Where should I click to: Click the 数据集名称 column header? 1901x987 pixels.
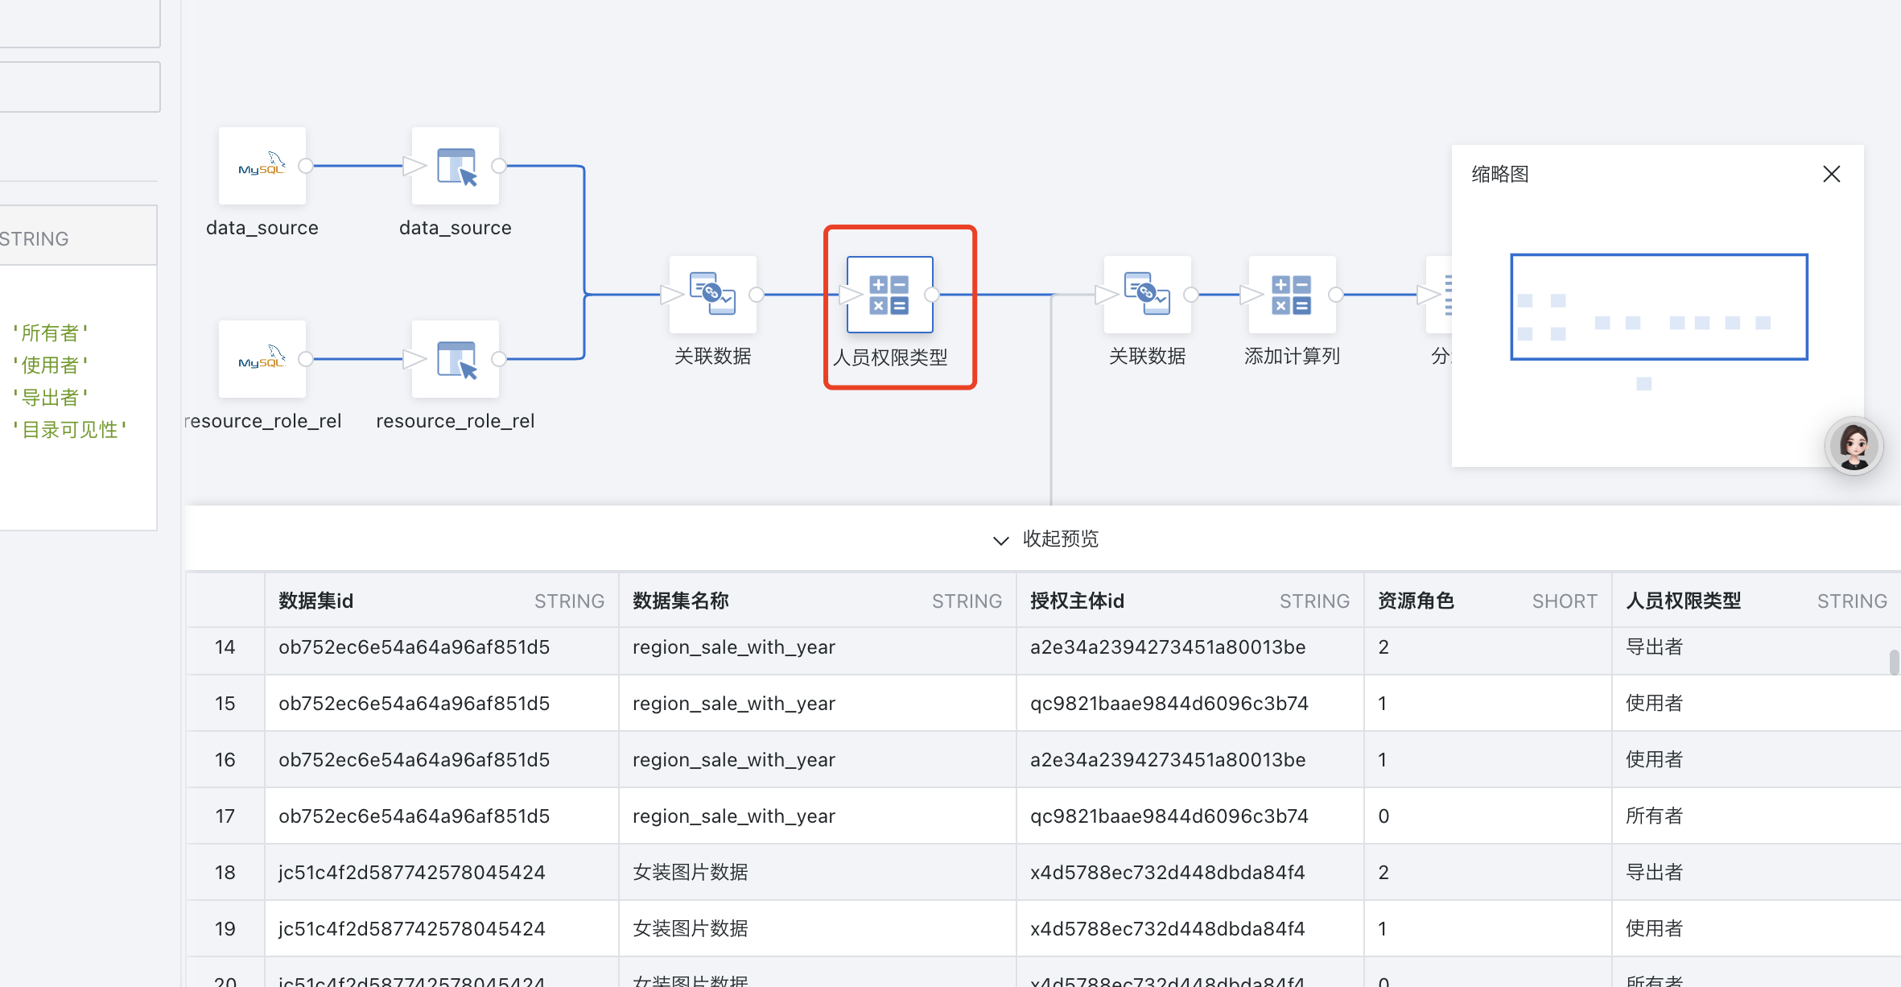[680, 601]
